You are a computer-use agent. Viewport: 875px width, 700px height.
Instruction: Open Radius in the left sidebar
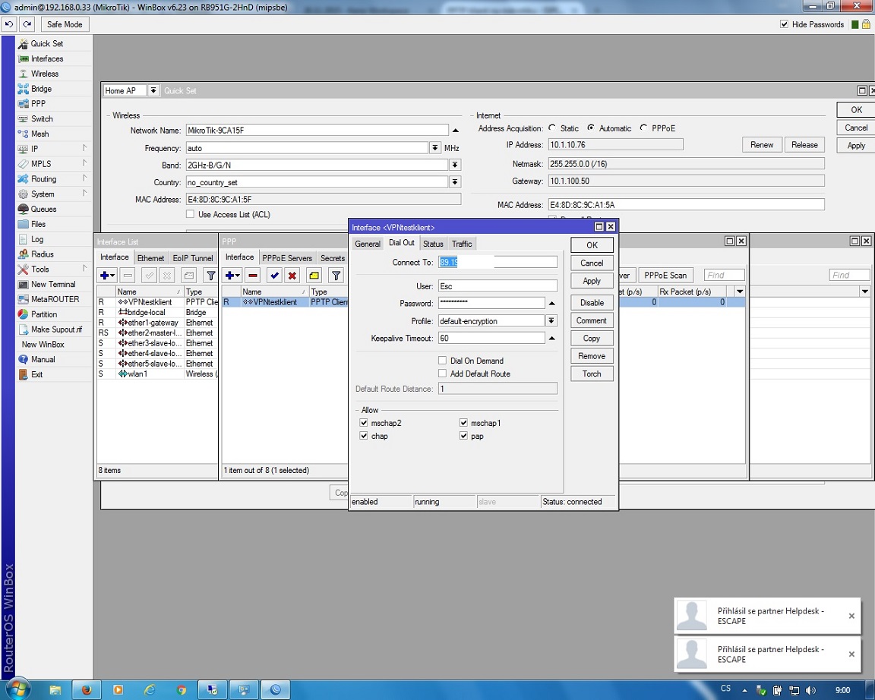(x=43, y=254)
